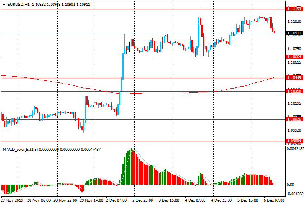Click the 4 Dec 23:00 time label
Screen dimensions: 304x205
click(x=221, y=200)
